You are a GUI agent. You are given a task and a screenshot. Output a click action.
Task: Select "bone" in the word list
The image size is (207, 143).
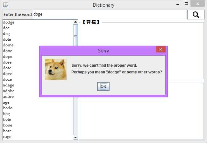tap(38, 125)
